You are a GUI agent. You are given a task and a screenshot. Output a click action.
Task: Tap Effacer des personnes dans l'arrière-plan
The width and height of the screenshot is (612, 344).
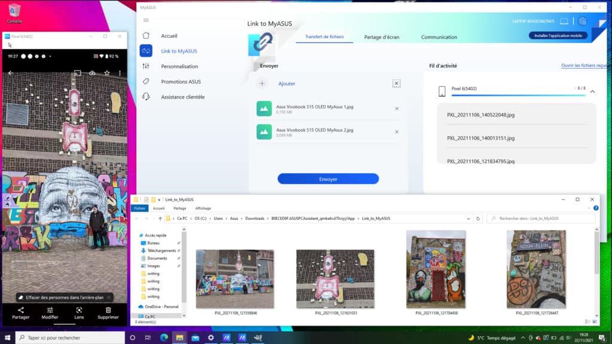click(x=65, y=297)
